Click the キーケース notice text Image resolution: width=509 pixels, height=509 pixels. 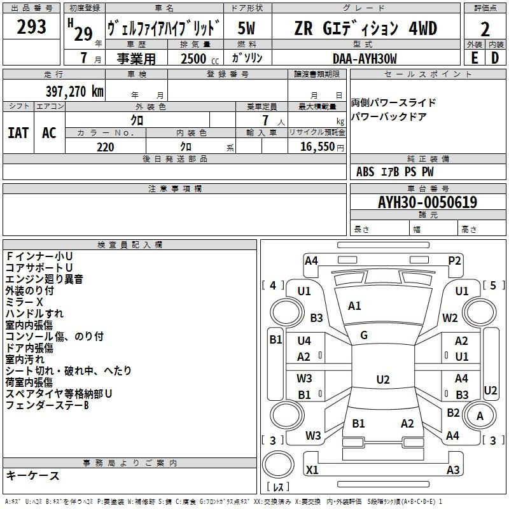point(32,475)
